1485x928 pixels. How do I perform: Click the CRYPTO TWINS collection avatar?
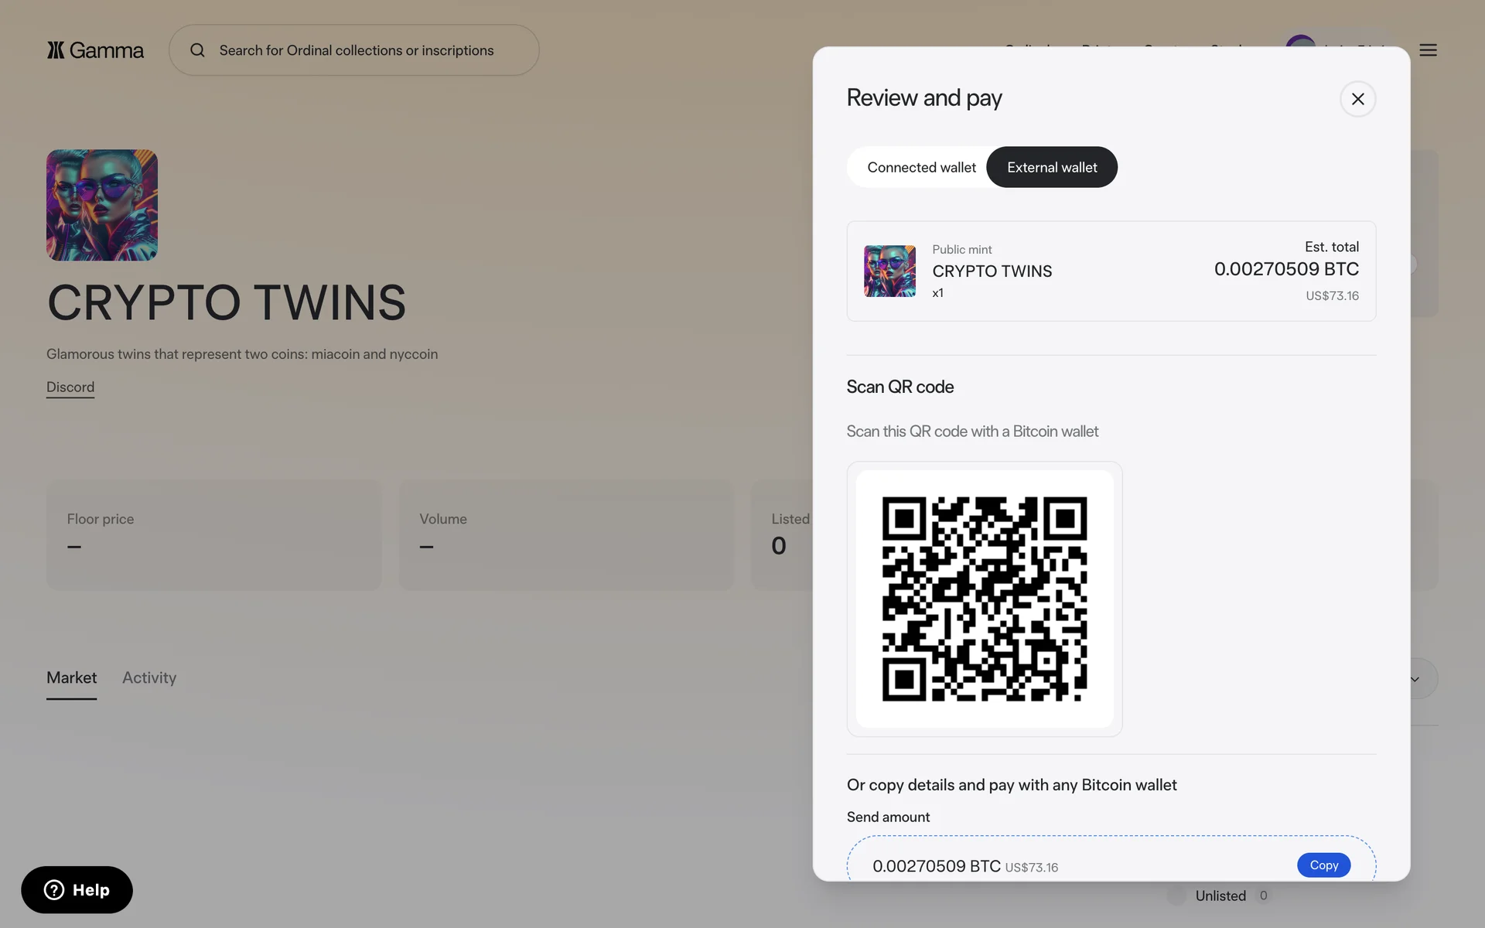(x=102, y=205)
